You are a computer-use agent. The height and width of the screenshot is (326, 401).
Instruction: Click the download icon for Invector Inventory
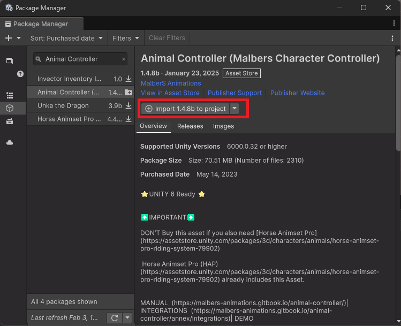128,79
